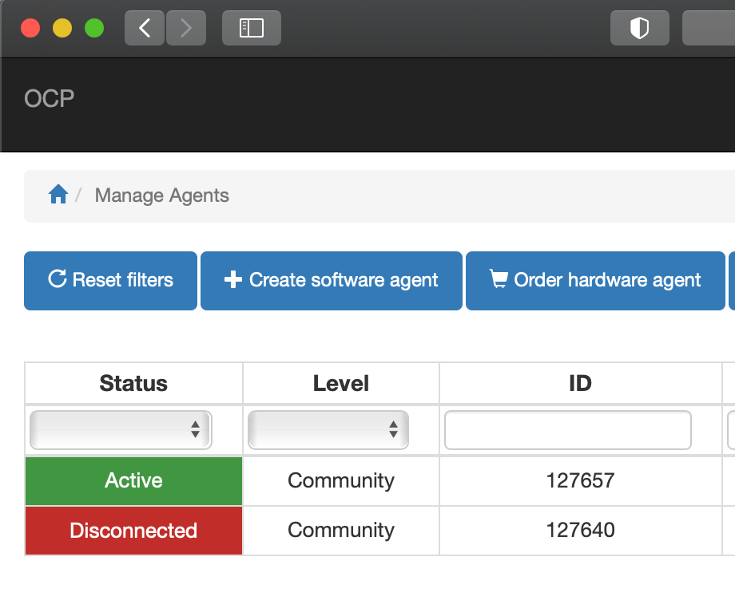Screen dimensions: 735x612
Task: Click Reset filters button
Action: (110, 281)
